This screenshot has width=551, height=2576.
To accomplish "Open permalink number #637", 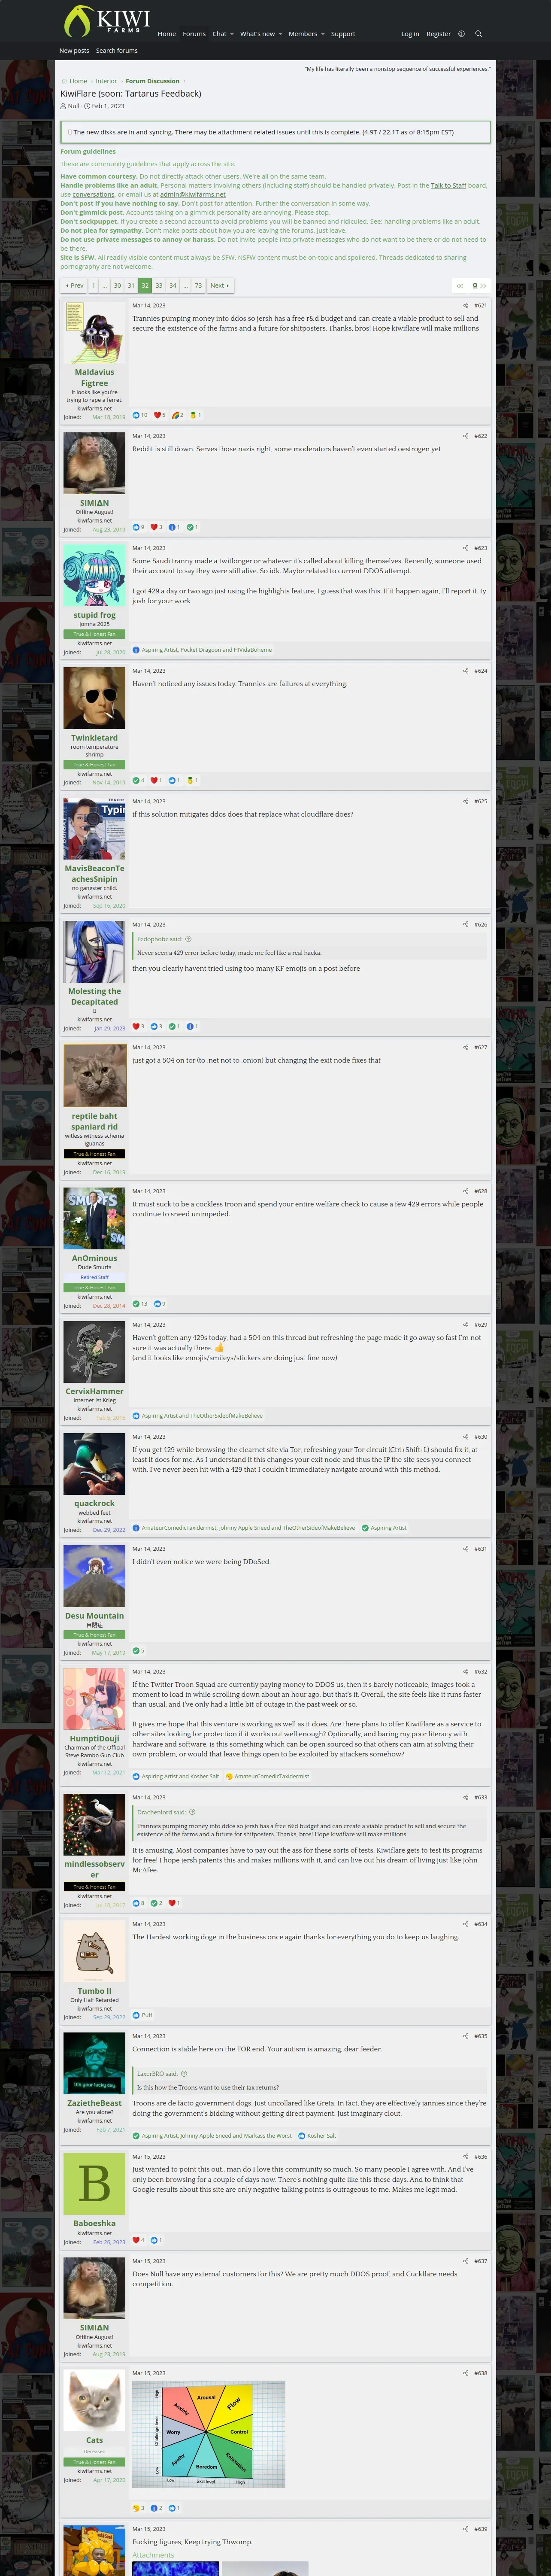I will click(x=481, y=2261).
